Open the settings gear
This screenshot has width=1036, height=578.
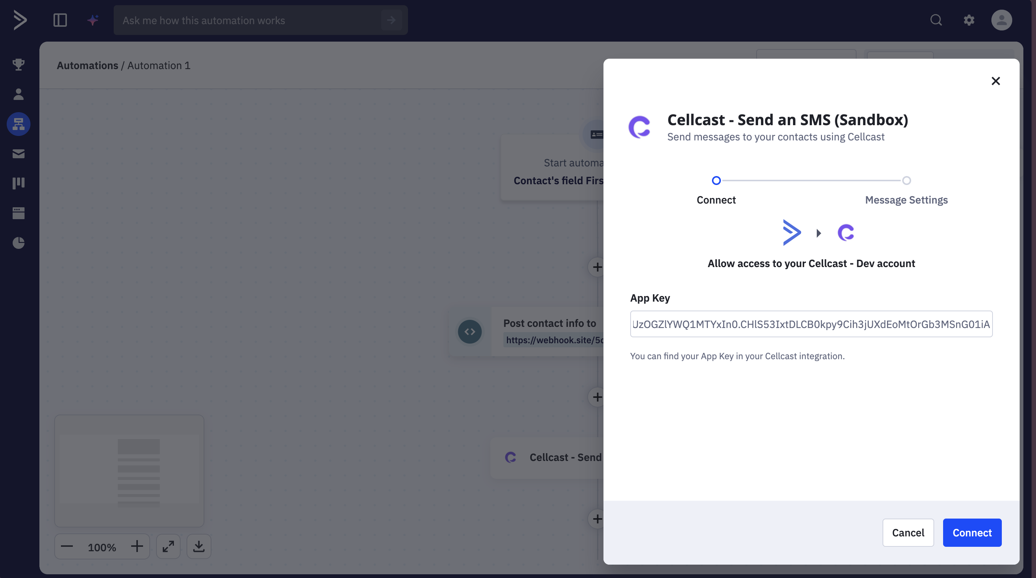pyautogui.click(x=969, y=20)
